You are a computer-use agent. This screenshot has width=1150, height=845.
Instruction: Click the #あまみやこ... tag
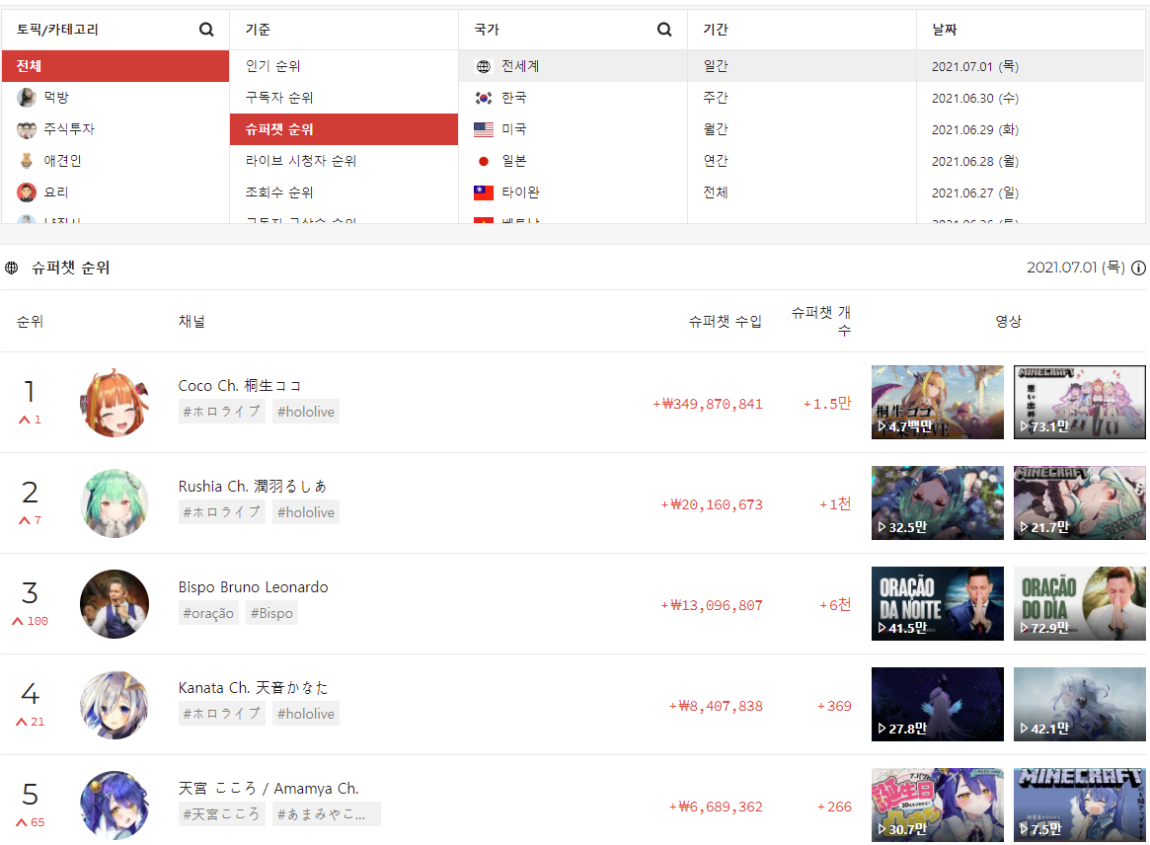[327, 814]
